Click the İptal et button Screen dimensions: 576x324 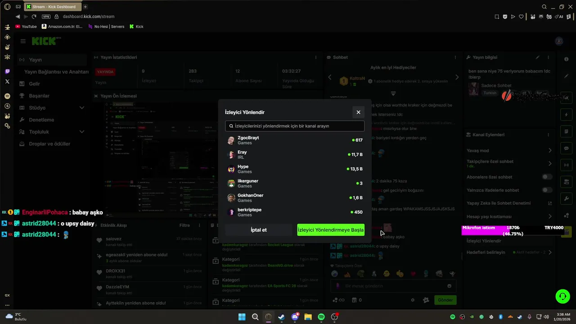(259, 230)
